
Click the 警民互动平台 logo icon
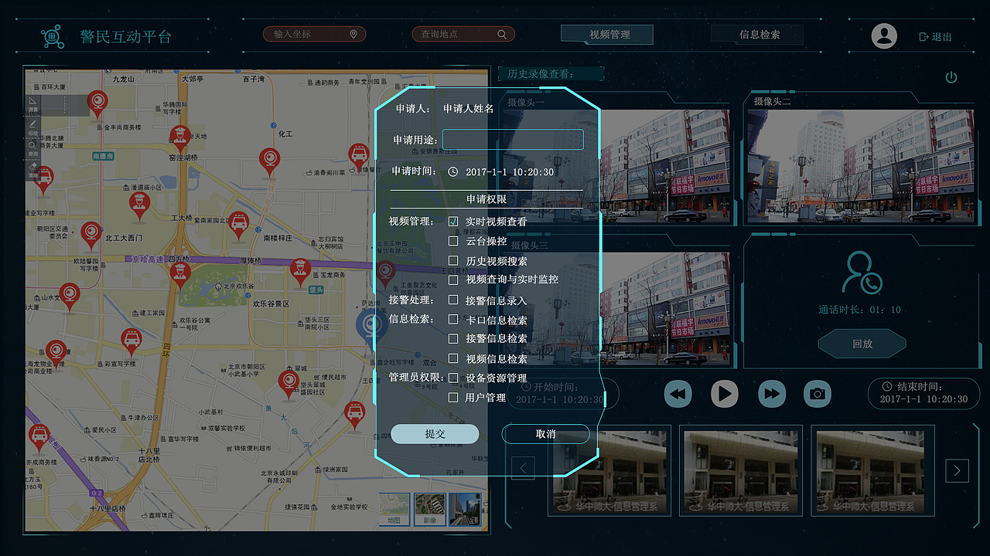53,36
